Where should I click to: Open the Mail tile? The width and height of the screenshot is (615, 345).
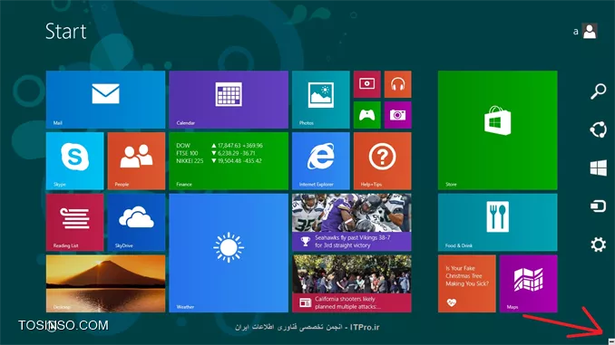pyautogui.click(x=105, y=100)
